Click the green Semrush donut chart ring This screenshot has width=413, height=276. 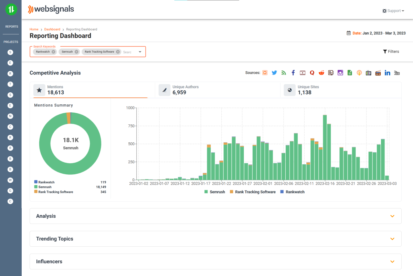pyautogui.click(x=45, y=143)
